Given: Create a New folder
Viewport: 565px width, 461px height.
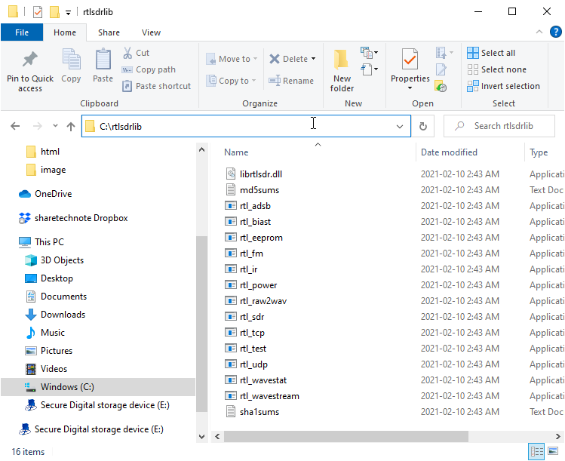Looking at the screenshot, I should click(342, 70).
